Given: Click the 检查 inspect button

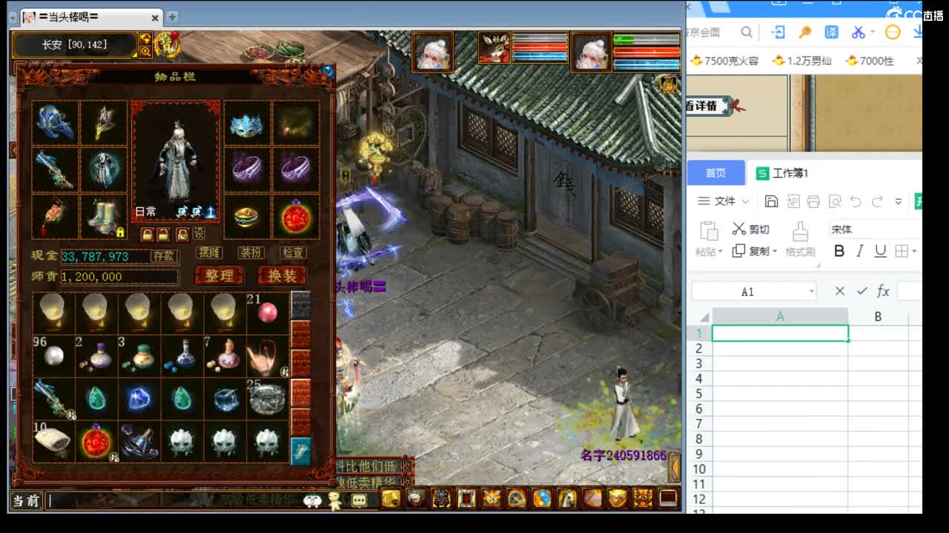Looking at the screenshot, I should (293, 252).
